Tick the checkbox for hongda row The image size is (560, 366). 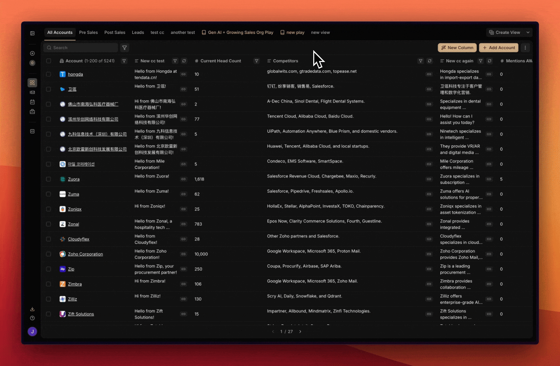pos(48,74)
